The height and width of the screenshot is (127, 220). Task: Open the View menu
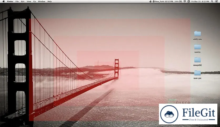pyautogui.click(x=29, y=1)
